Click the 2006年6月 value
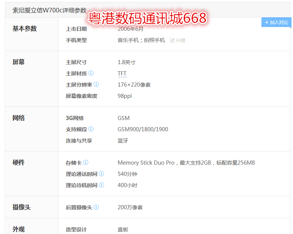This screenshot has height=234, width=293. pos(130,29)
